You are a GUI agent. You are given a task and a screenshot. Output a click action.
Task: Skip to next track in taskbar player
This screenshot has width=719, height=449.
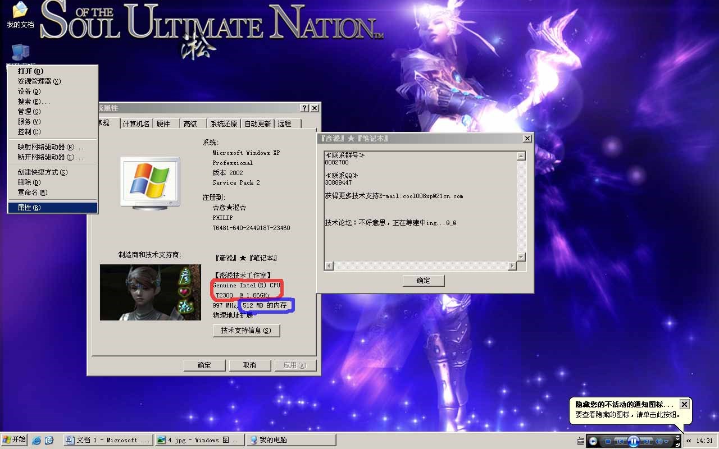pyautogui.click(x=647, y=441)
